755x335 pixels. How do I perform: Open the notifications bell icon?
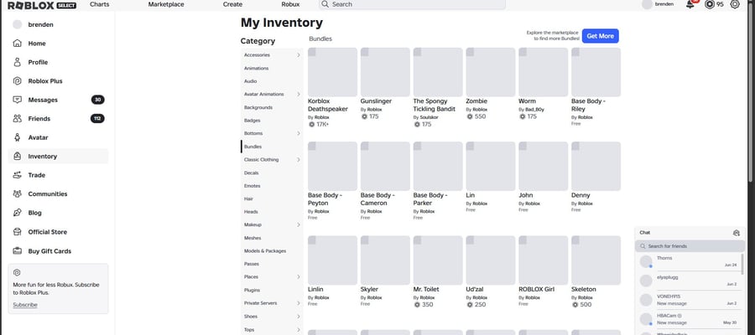tap(690, 4)
